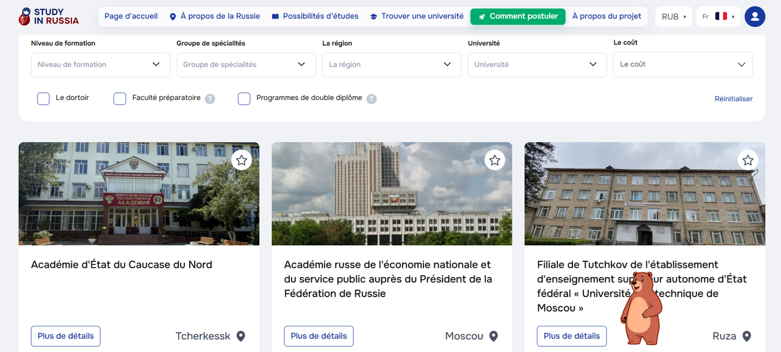The width and height of the screenshot is (781, 352).
Task: Tick the Le dortoir checkbox
Action: point(43,99)
